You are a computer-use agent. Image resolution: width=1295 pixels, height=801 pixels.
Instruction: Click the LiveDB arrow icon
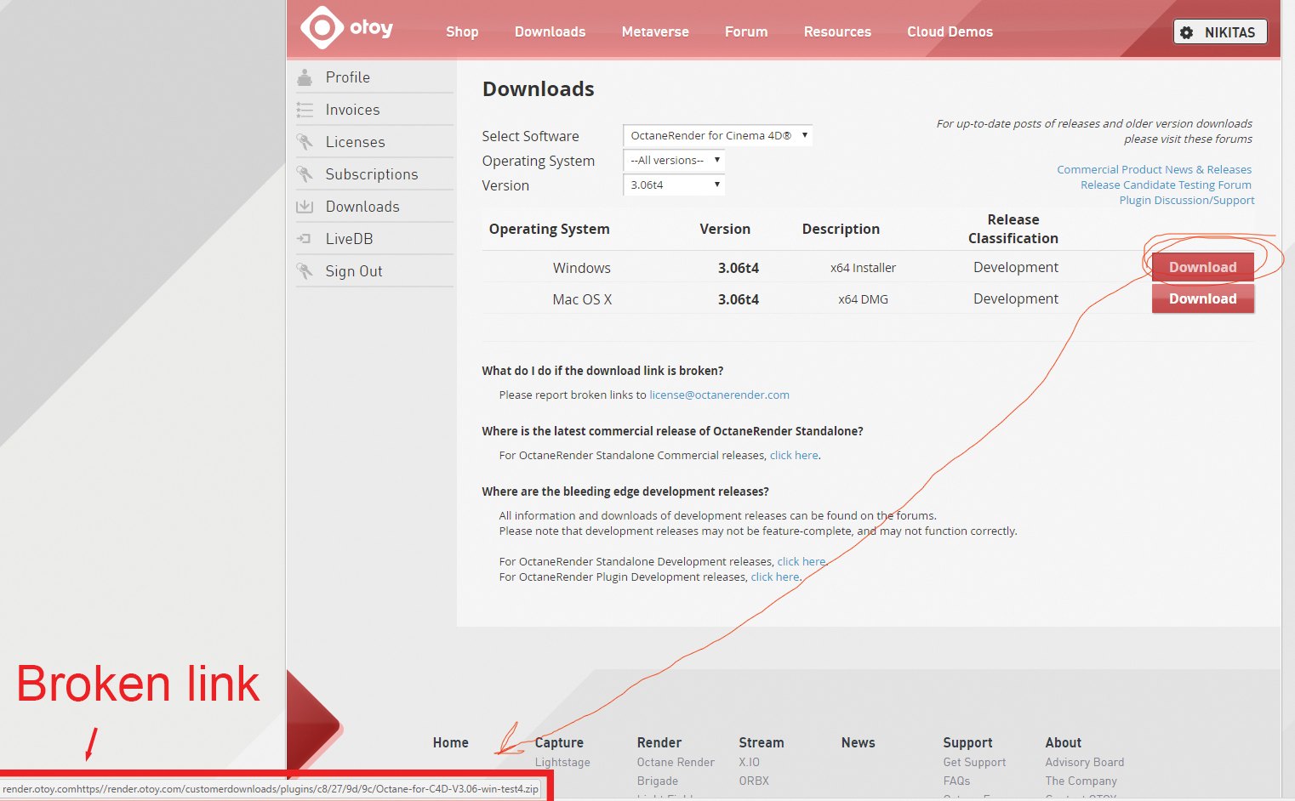(304, 239)
